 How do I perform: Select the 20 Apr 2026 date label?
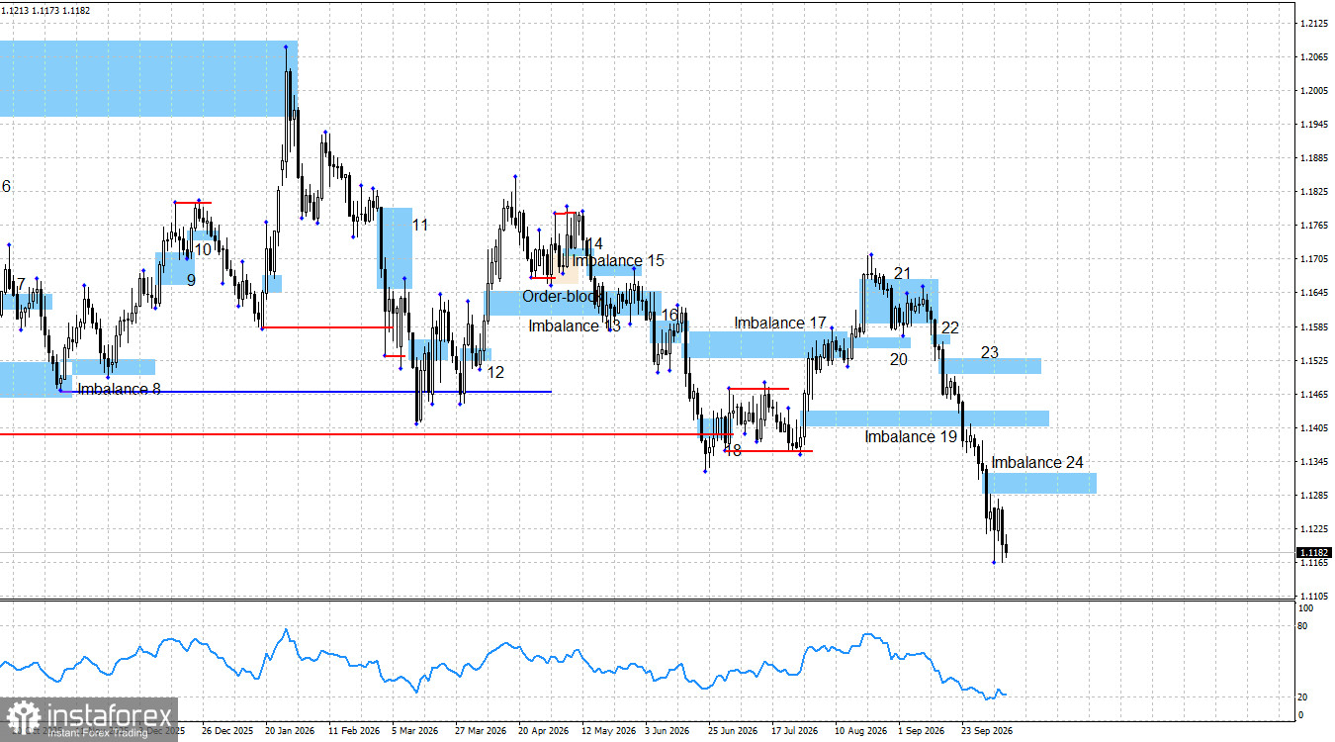tap(544, 732)
